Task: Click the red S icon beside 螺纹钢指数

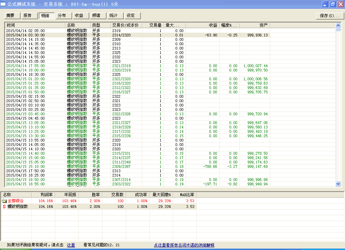Action: click(4, 207)
